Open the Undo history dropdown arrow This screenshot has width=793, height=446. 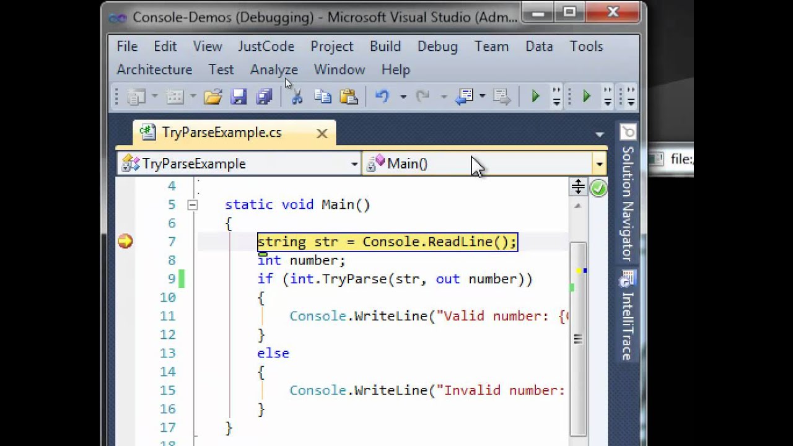(403, 97)
